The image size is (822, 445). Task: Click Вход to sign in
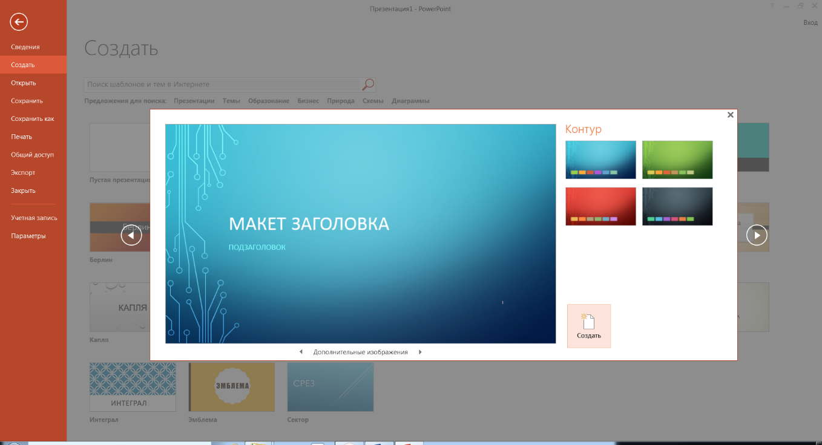pos(810,22)
